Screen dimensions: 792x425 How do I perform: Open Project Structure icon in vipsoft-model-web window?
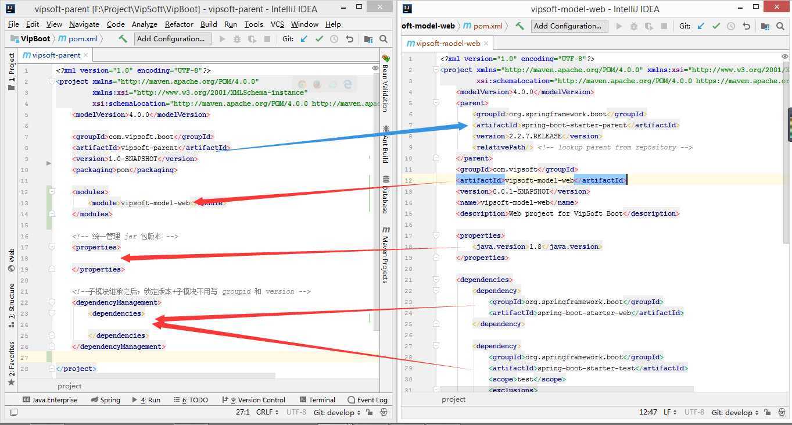[765, 26]
